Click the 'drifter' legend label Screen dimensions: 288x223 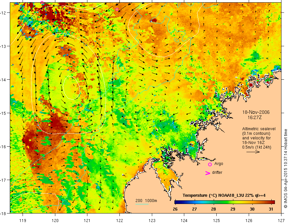[x=217, y=172]
